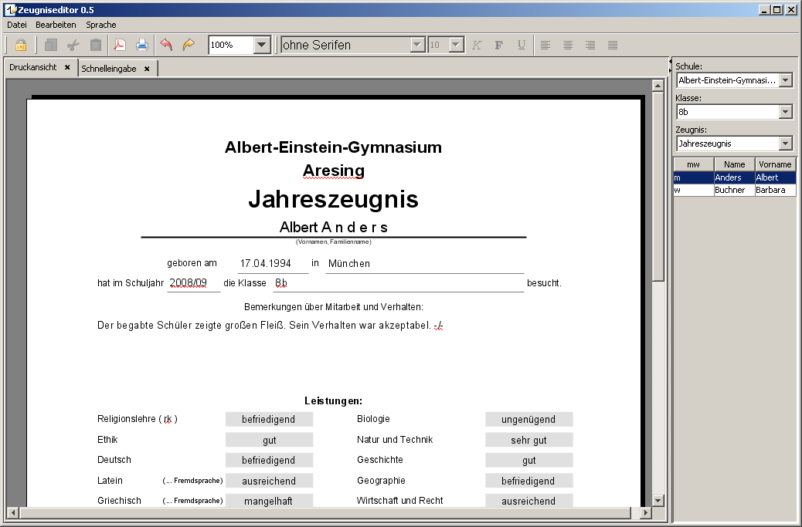
Task: Click the printer icon
Action: tap(142, 45)
